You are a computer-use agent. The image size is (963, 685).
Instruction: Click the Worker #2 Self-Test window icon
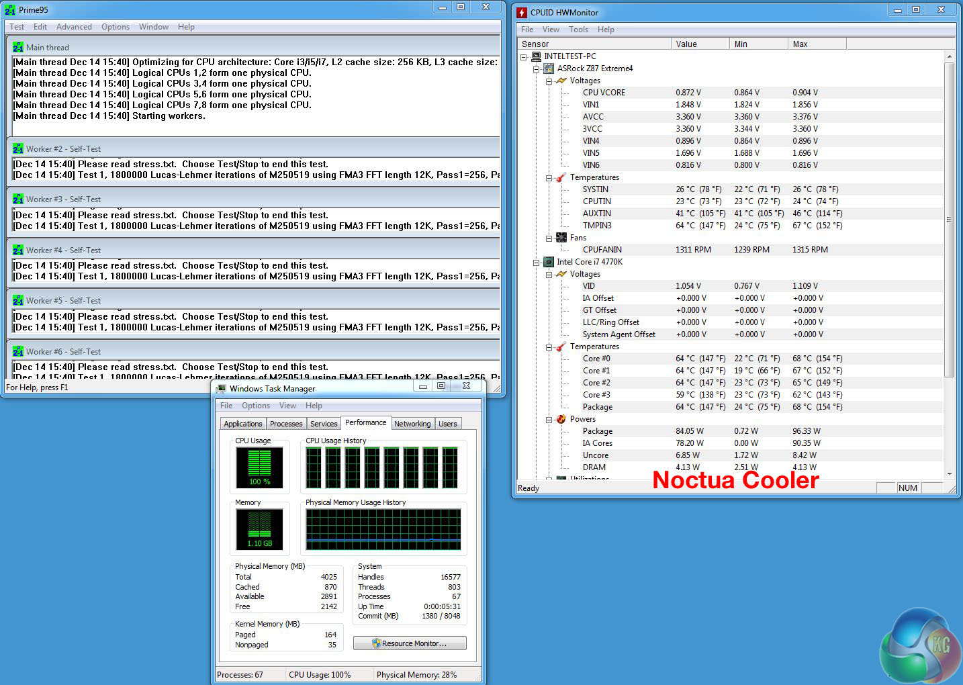[x=18, y=149]
